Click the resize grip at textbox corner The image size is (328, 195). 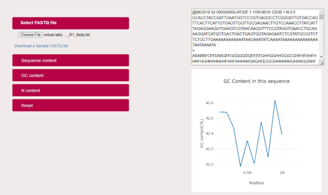322,63
